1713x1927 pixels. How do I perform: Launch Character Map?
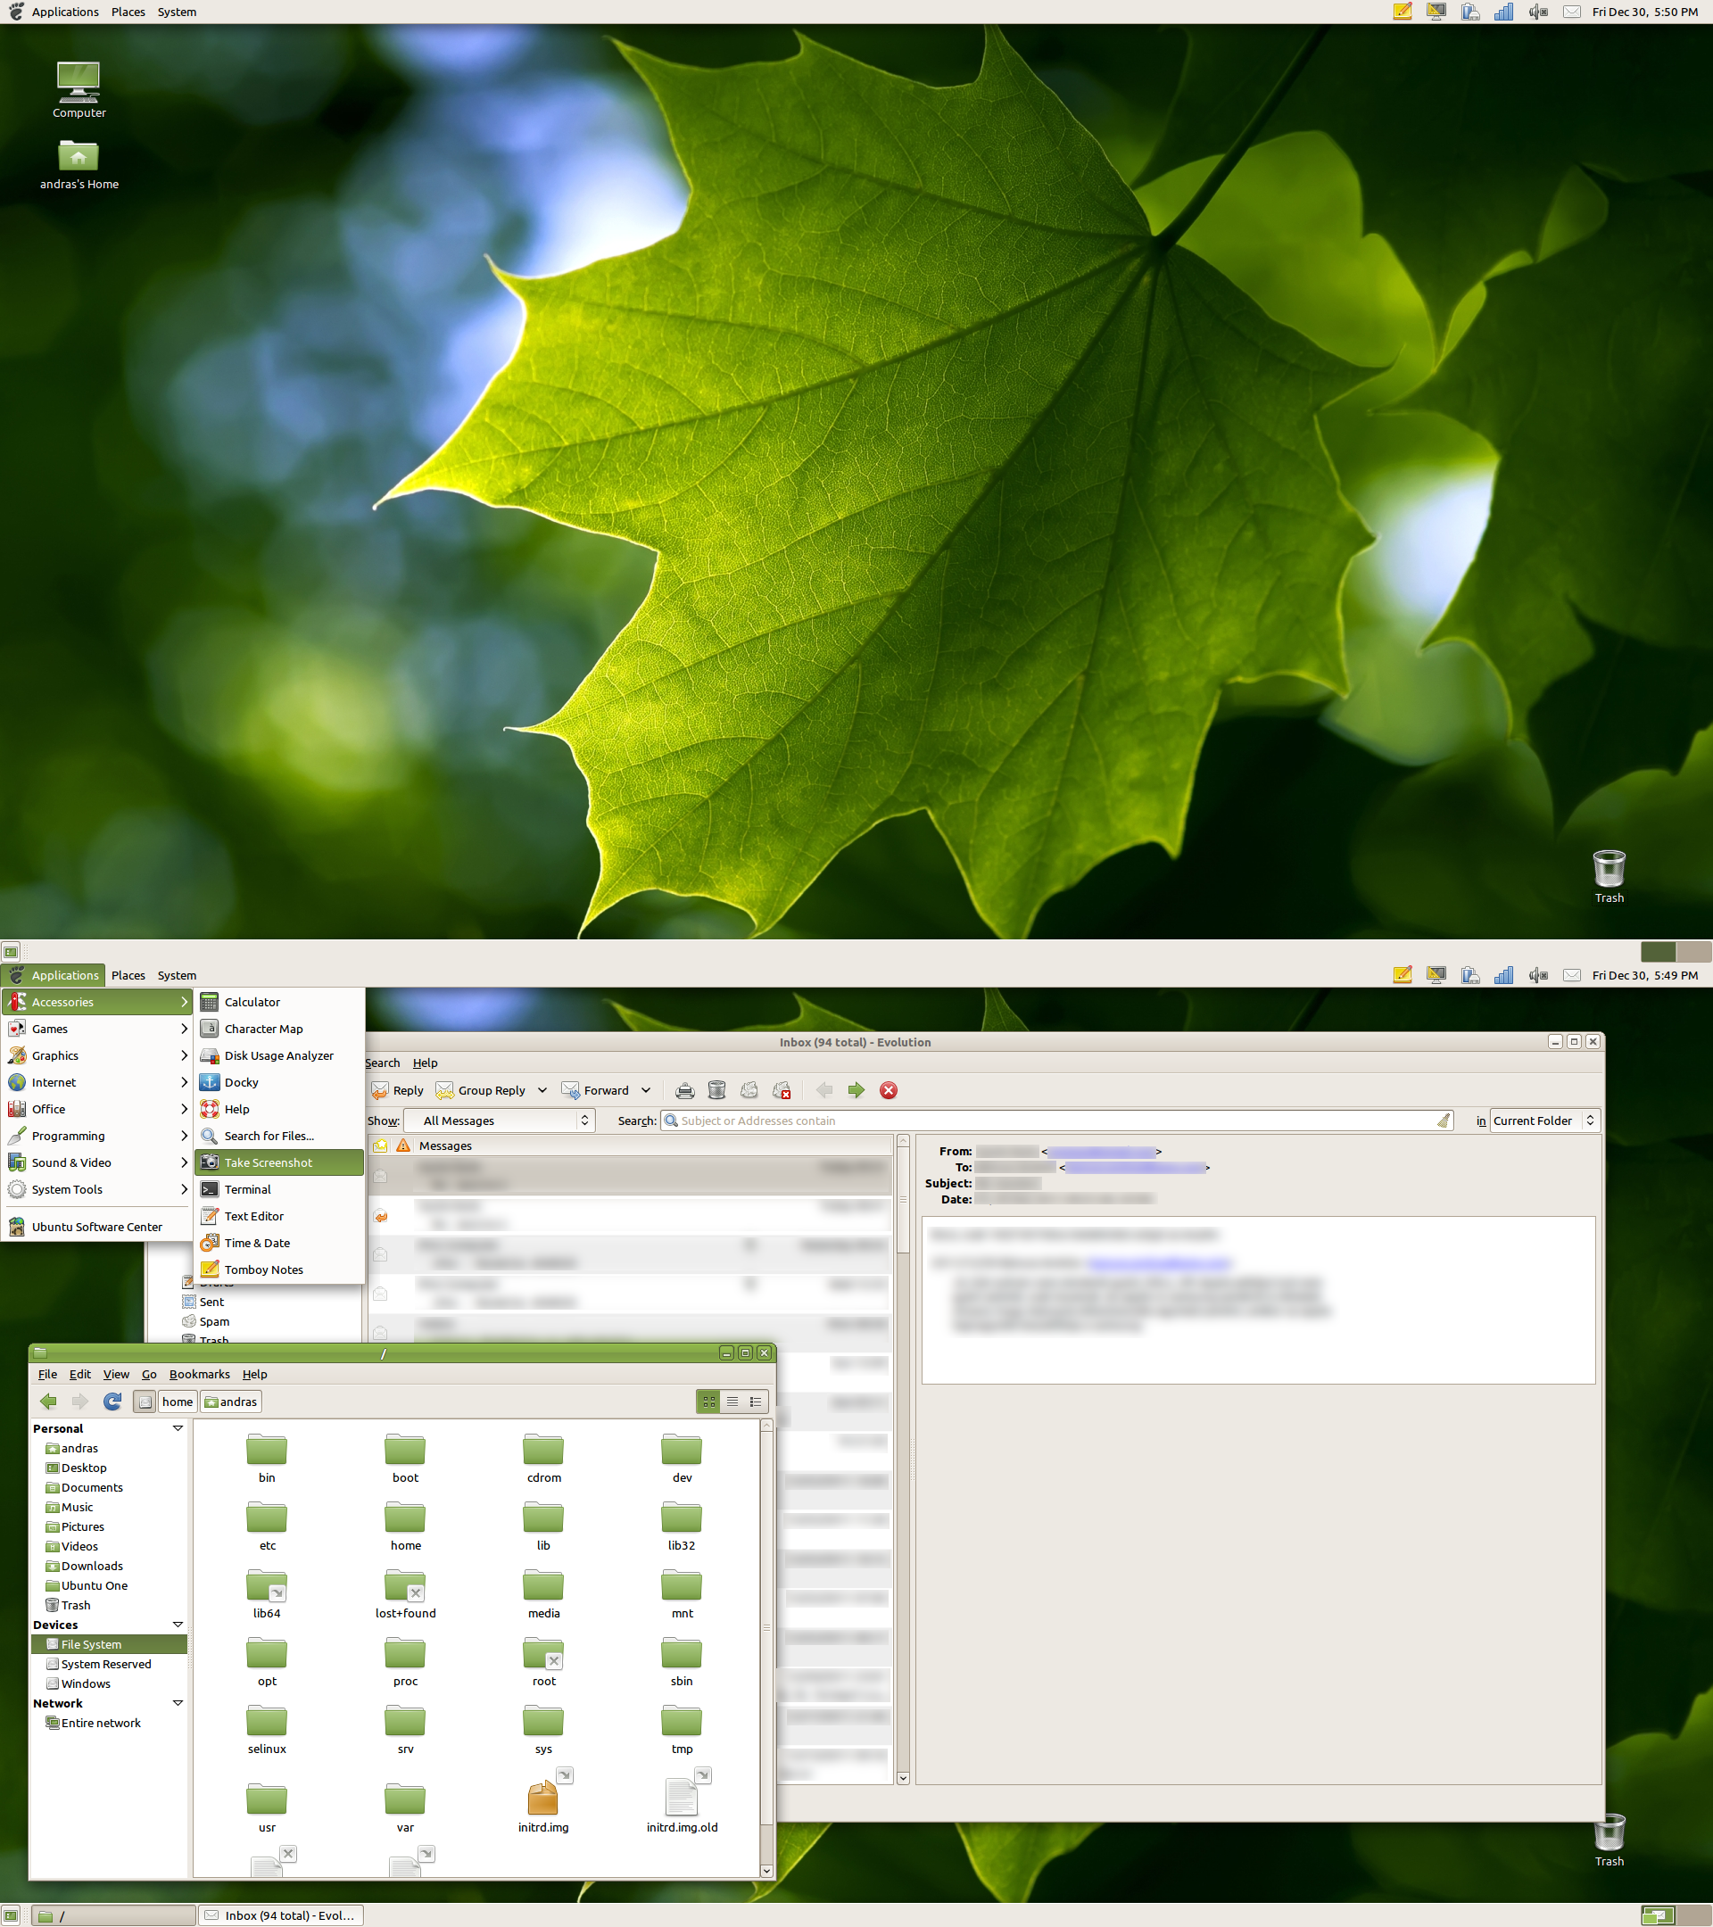tap(279, 1029)
